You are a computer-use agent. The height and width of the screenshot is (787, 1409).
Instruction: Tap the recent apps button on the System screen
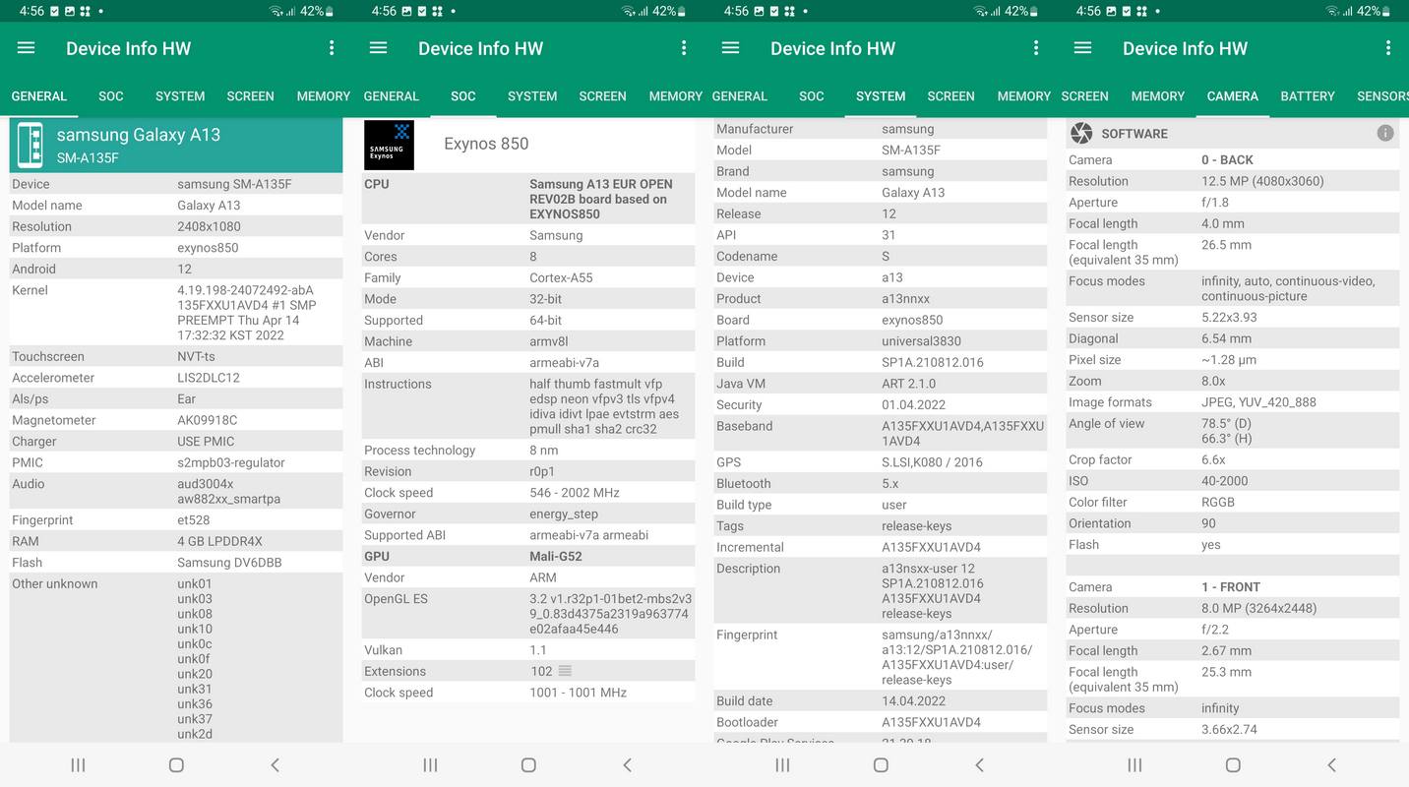782,764
